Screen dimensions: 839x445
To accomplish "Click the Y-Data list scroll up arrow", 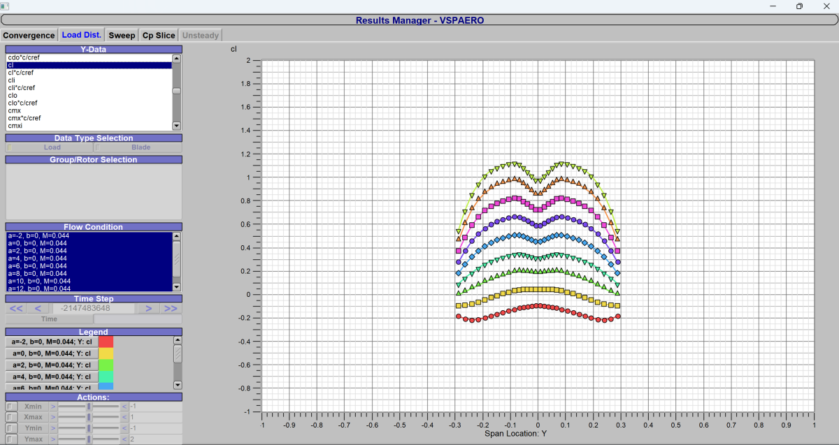I will pos(177,58).
